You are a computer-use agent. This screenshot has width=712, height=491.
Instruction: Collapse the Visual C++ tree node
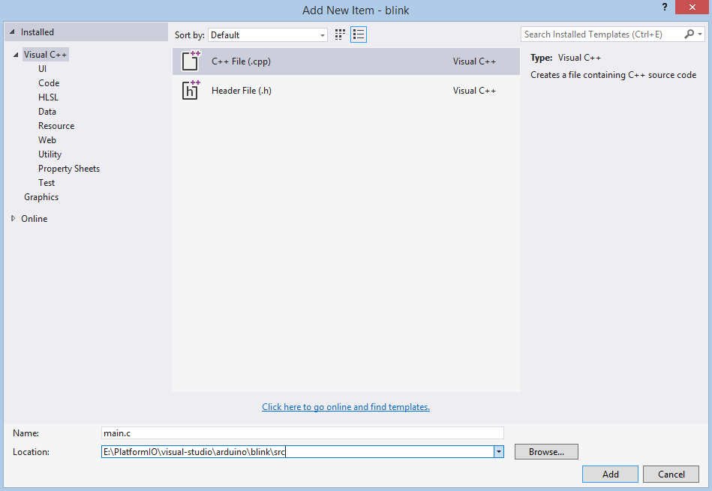point(16,55)
